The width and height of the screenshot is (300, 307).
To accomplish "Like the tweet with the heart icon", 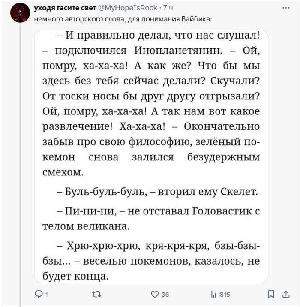I will 155,294.
